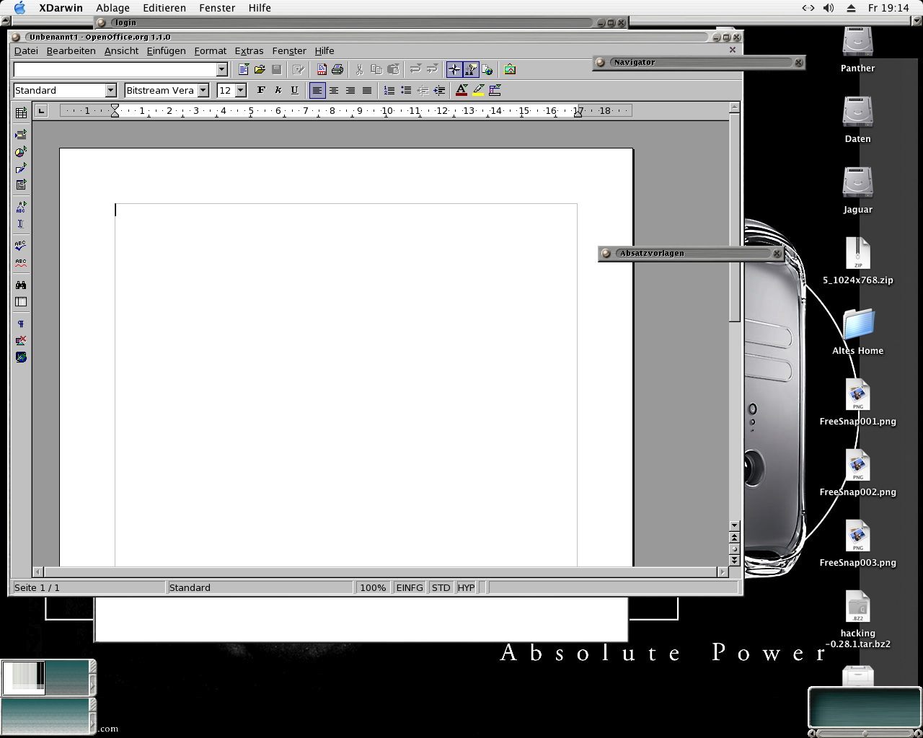The width and height of the screenshot is (923, 738).
Task: Click the HYP hyperlink mode status field
Action: point(466,588)
